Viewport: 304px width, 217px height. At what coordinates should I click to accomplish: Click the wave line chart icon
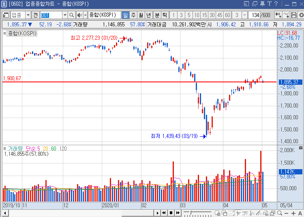point(245,213)
